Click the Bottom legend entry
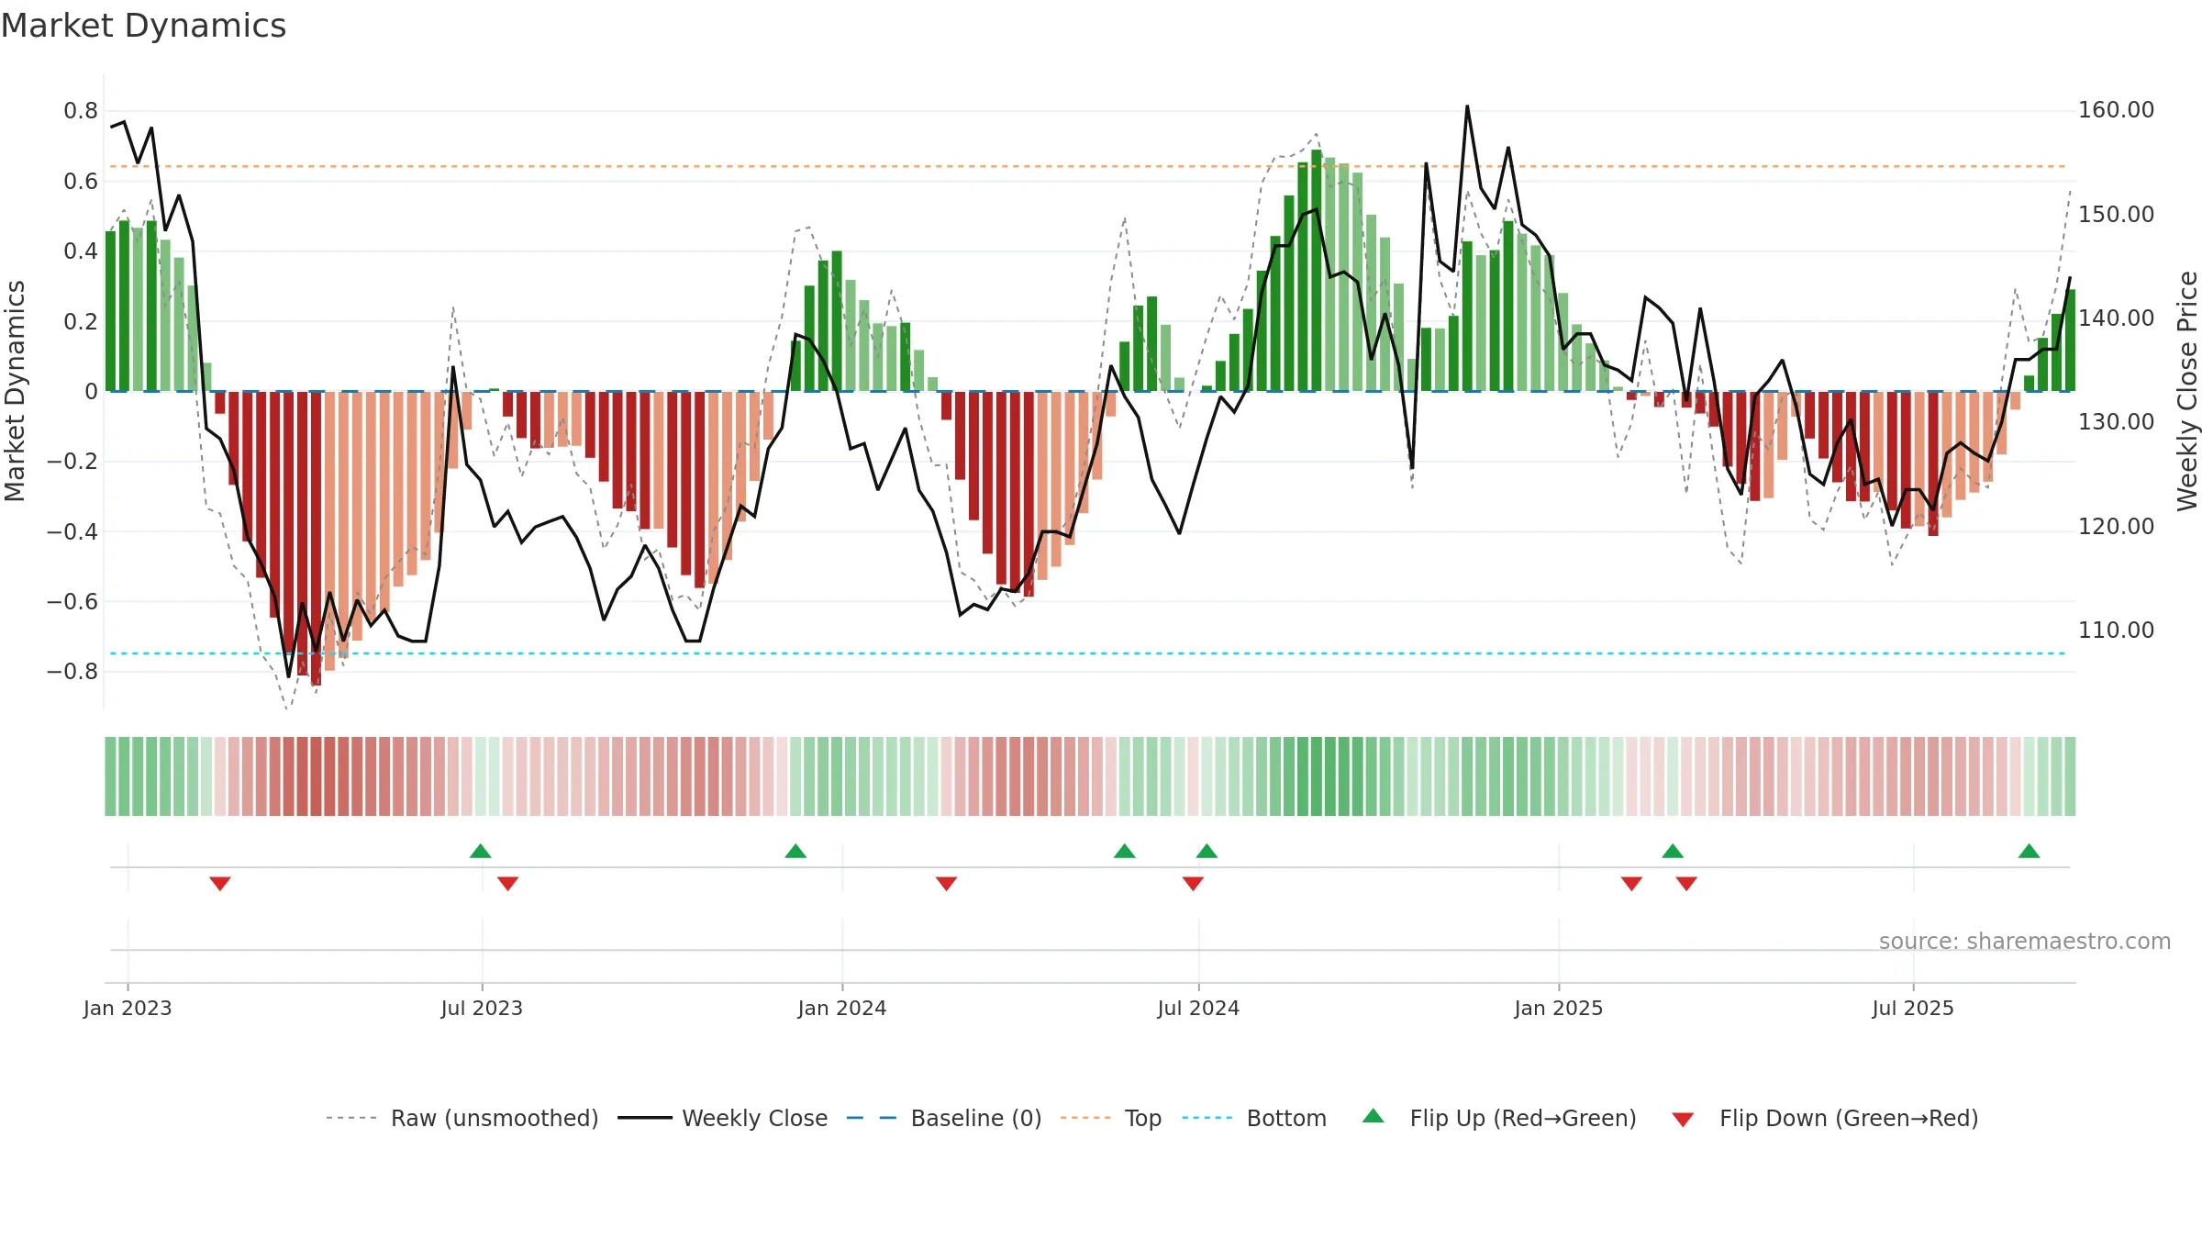The width and height of the screenshot is (2202, 1239). 1254,1118
